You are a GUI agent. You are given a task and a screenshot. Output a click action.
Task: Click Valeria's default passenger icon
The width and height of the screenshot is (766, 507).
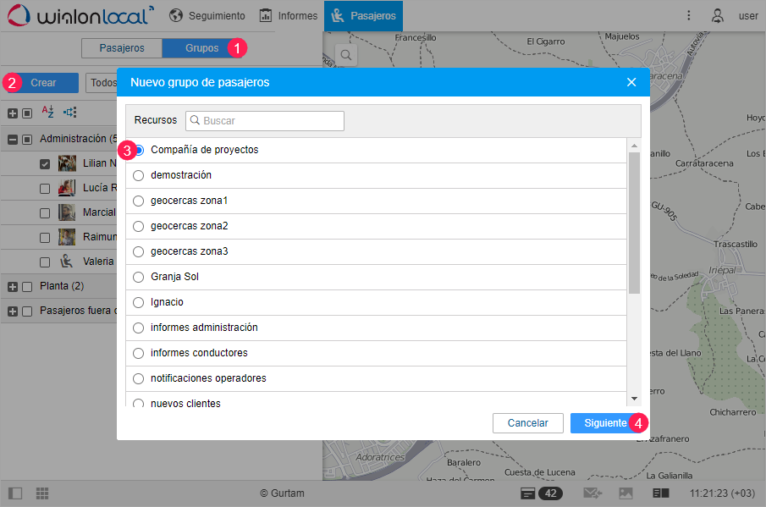(66, 262)
